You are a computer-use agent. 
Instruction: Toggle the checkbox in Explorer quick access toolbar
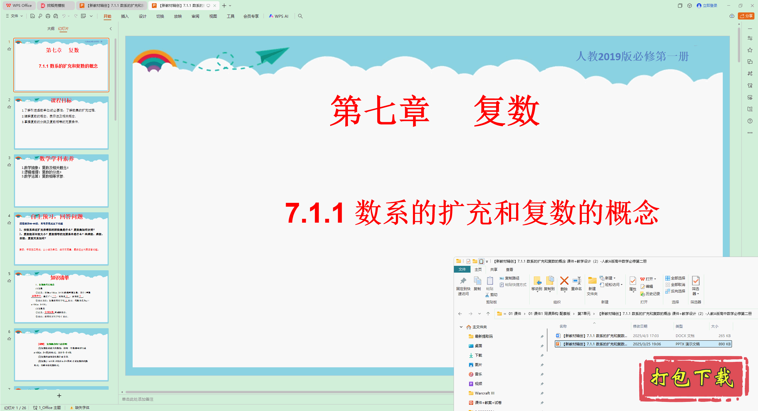click(x=468, y=261)
